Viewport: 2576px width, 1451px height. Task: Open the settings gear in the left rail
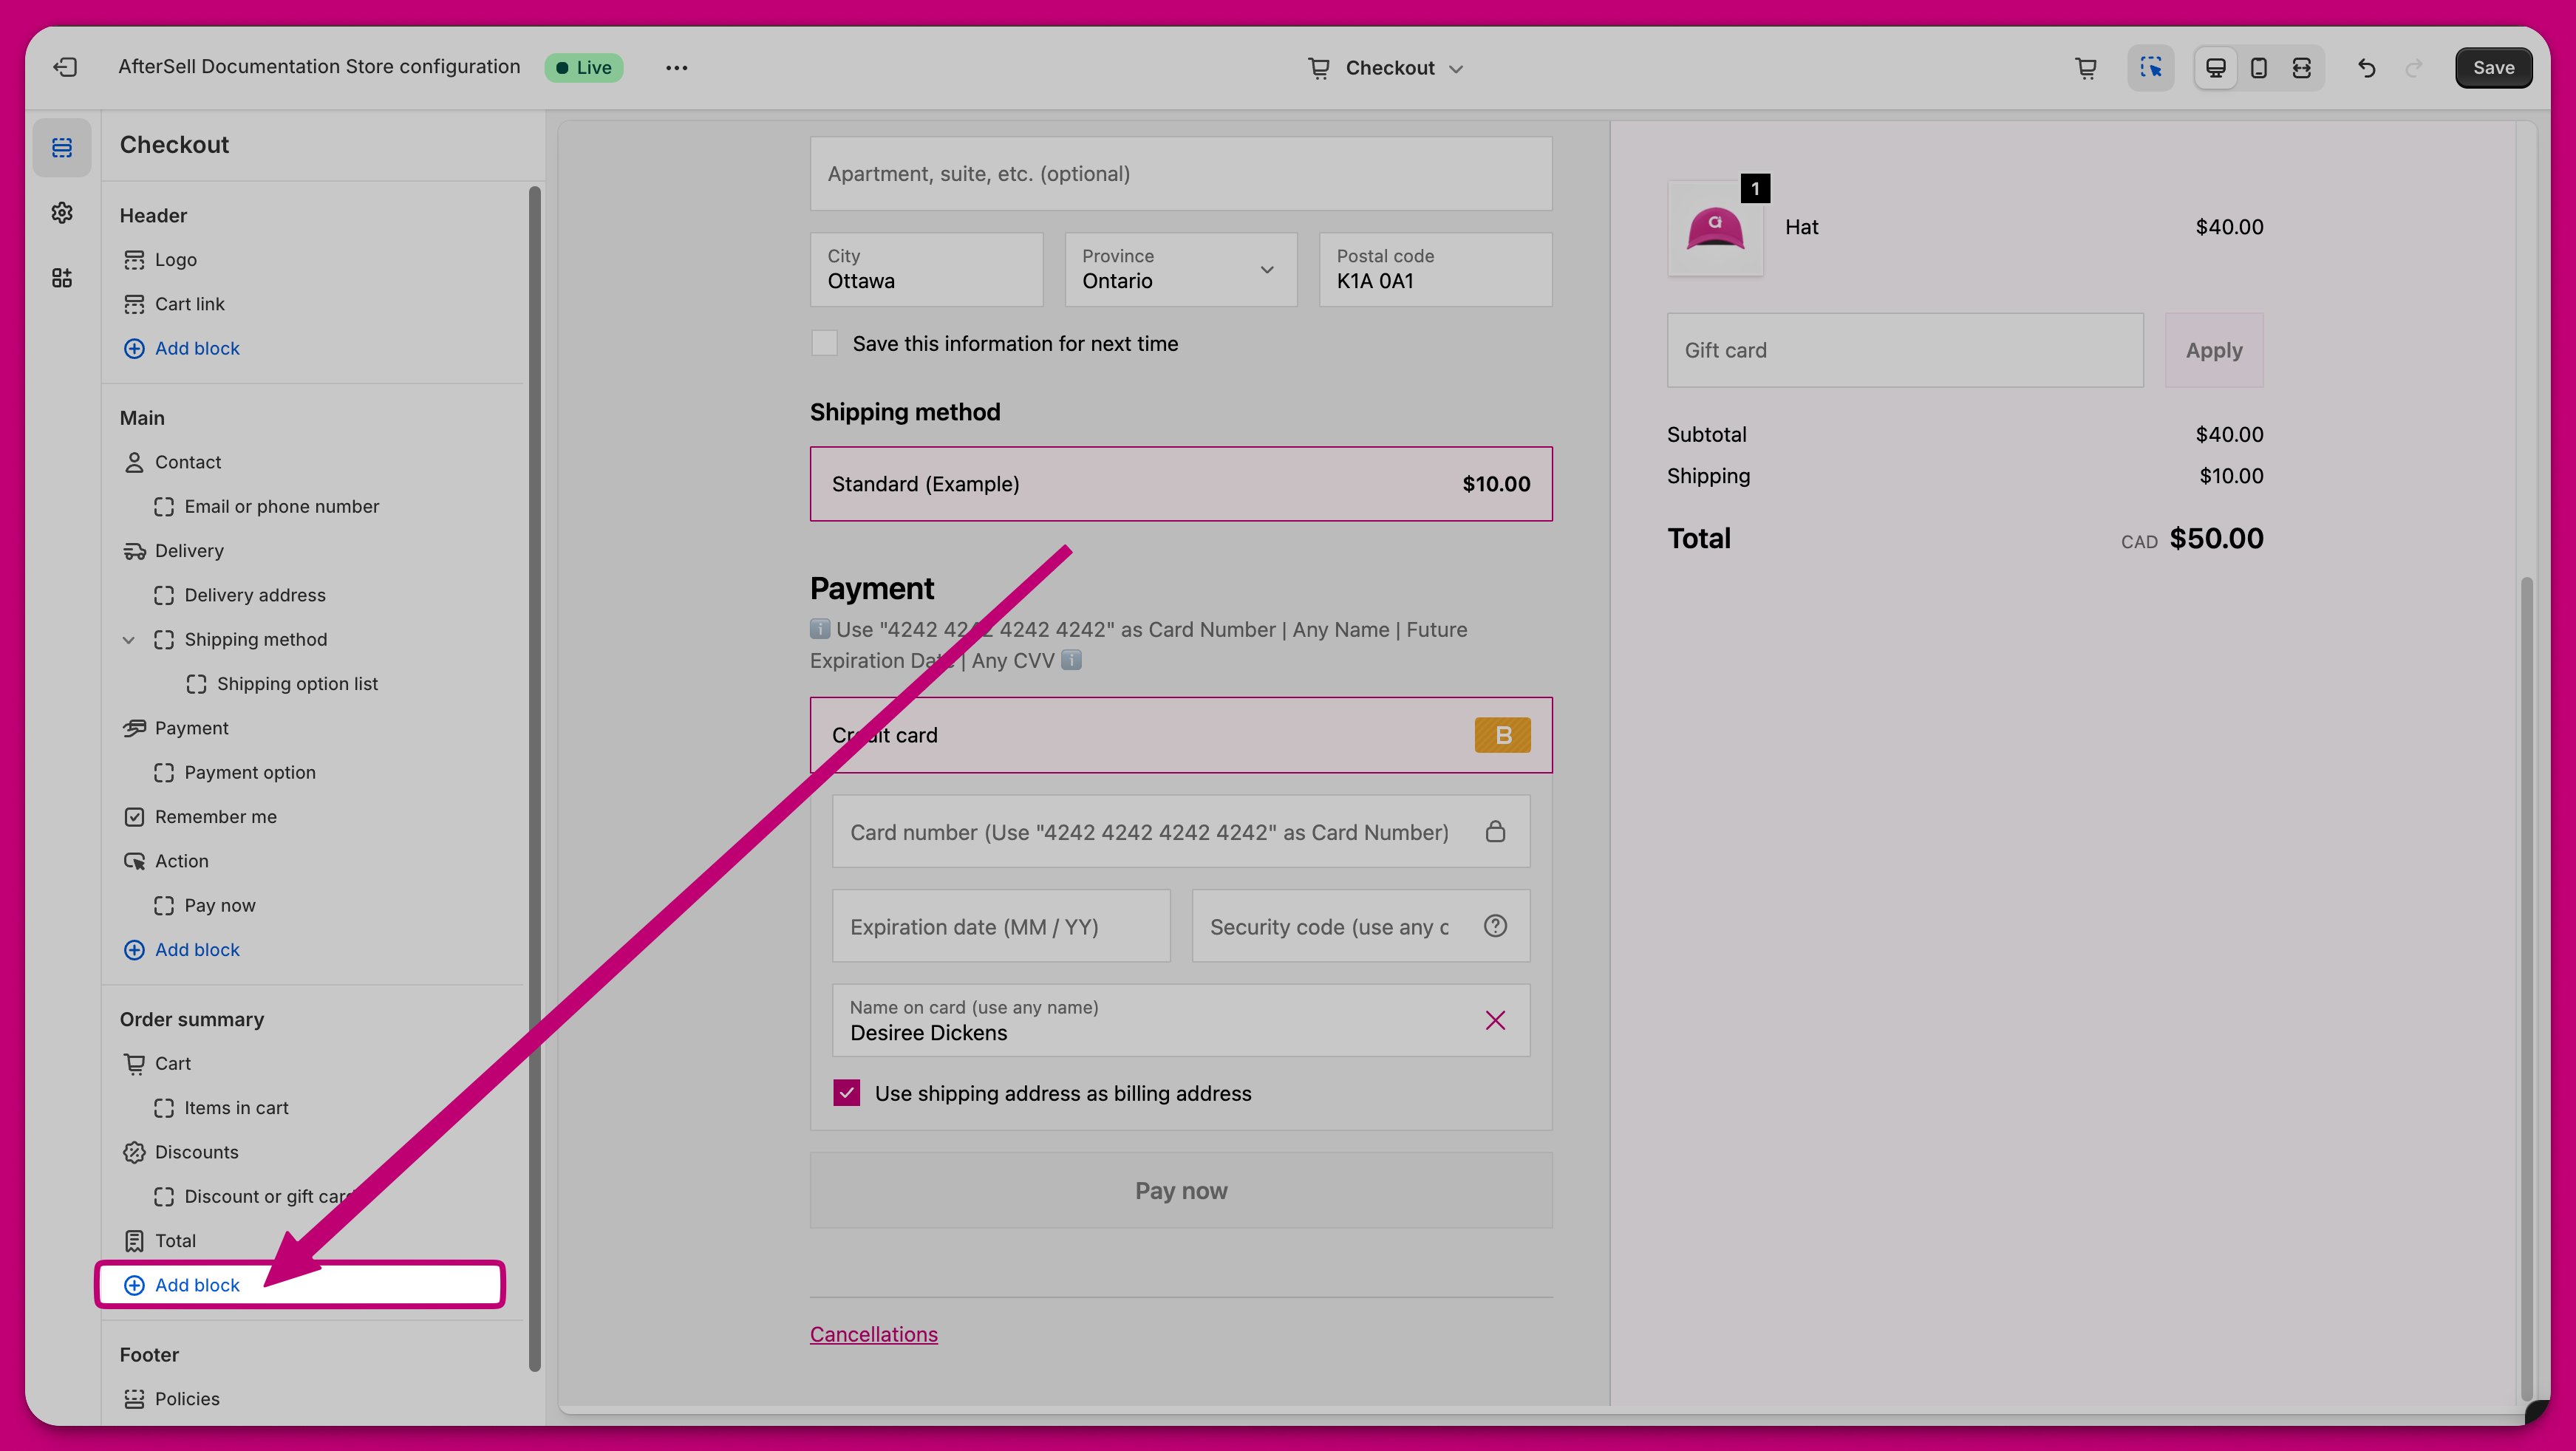click(62, 213)
